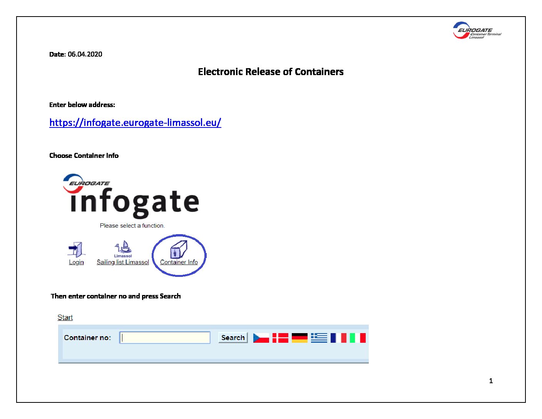Image resolution: width=542 pixels, height=419 pixels.
Task: Click the 'Electronic Release of Containers' heading
Action: point(271,72)
